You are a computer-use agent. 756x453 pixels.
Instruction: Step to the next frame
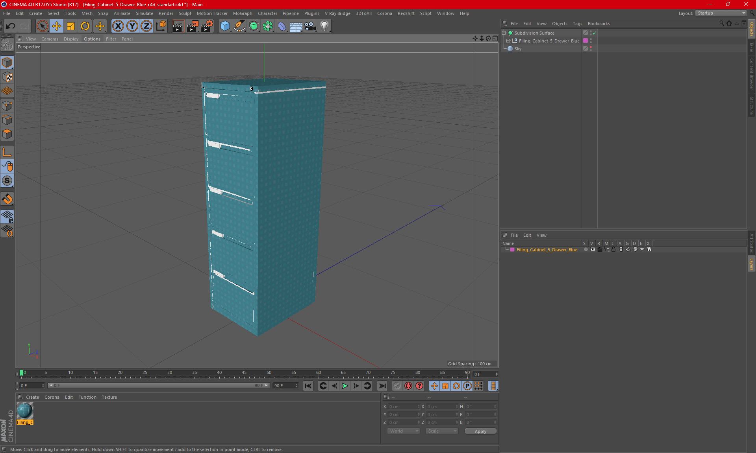pos(356,386)
